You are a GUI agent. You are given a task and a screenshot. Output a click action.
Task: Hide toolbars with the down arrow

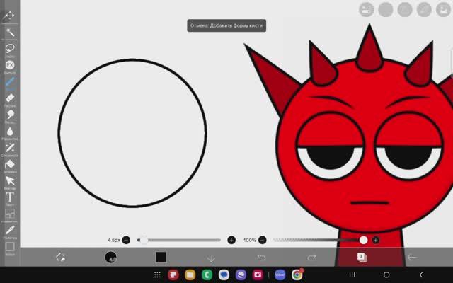pyautogui.click(x=211, y=258)
